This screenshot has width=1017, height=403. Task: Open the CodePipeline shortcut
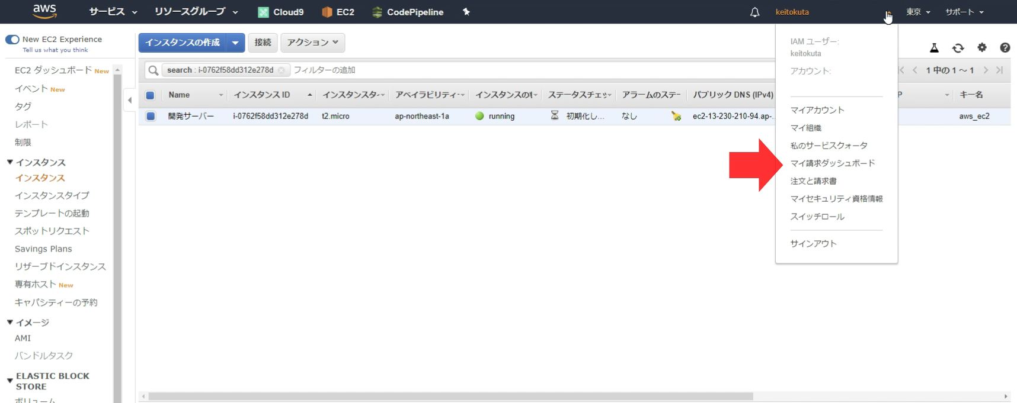[x=408, y=12]
